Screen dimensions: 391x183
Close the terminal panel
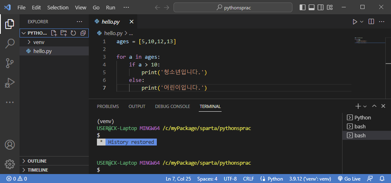[x=383, y=106]
